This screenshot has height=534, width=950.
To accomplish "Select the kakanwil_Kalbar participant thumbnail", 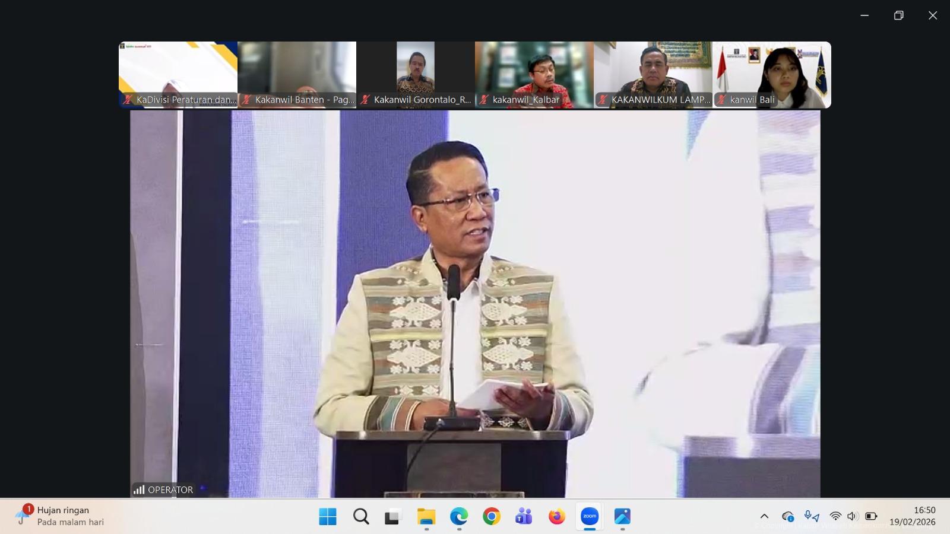I will coord(534,74).
